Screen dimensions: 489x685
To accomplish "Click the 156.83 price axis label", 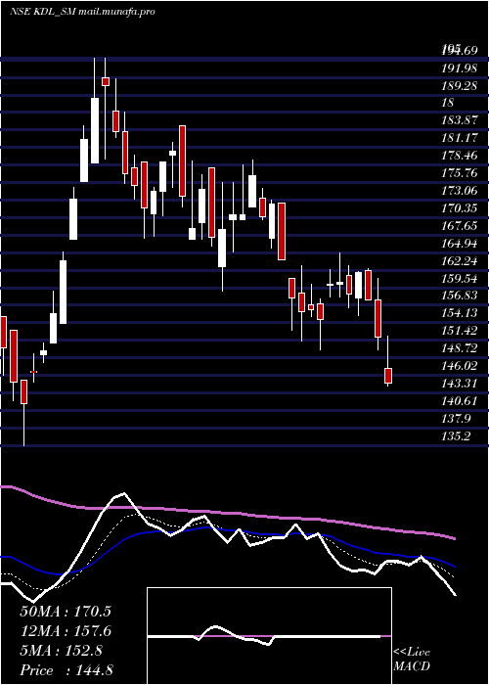I will [x=460, y=296].
